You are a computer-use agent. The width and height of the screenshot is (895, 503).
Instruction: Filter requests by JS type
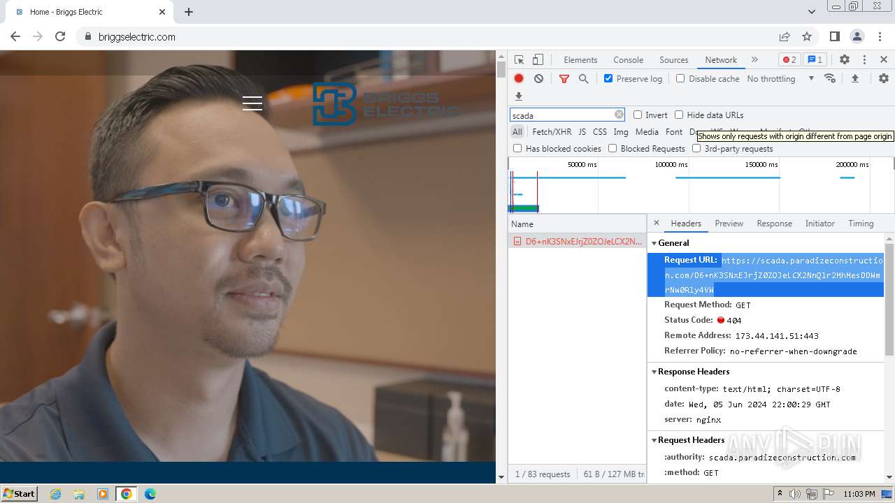tap(582, 132)
